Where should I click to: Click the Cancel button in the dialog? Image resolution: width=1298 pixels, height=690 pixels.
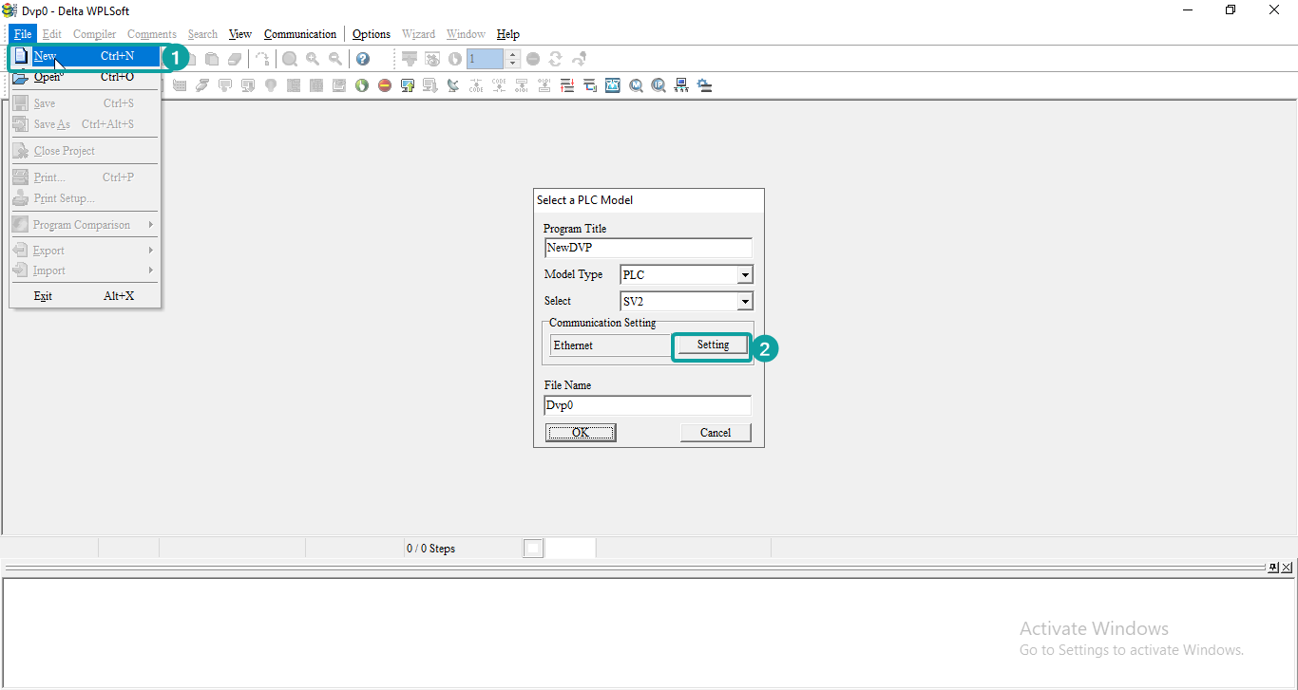[716, 433]
